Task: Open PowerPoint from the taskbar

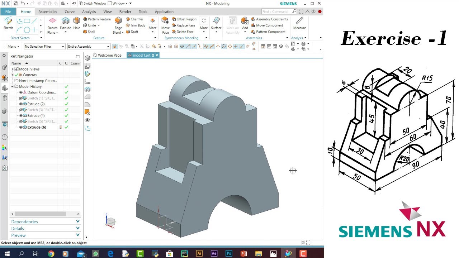Action: coord(244,254)
